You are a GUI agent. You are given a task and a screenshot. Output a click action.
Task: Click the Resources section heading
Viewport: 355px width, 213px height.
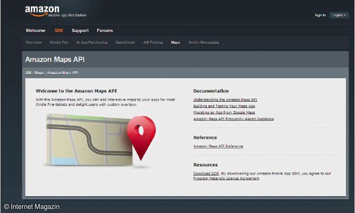point(205,165)
